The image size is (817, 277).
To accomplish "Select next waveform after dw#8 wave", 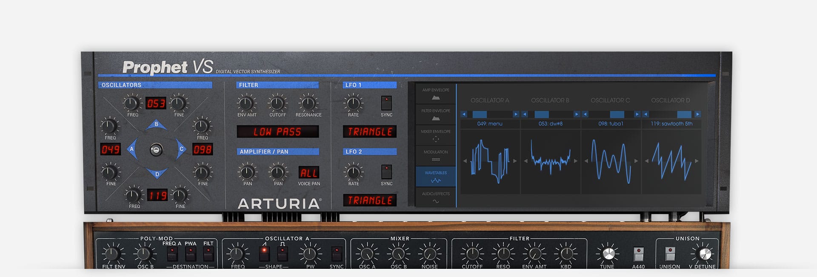I will tap(576, 161).
